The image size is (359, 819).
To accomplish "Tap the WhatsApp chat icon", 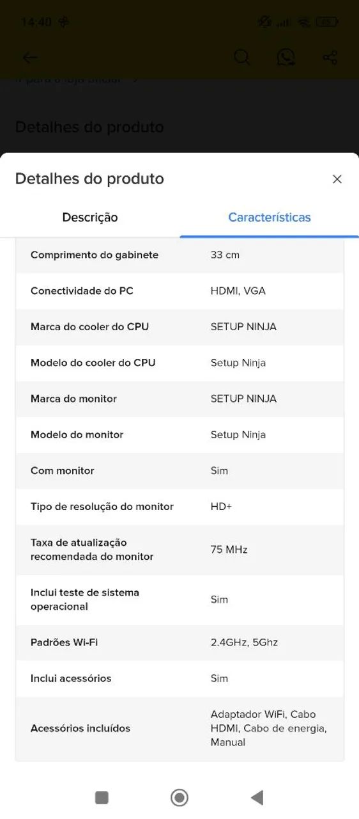I will coord(286,57).
